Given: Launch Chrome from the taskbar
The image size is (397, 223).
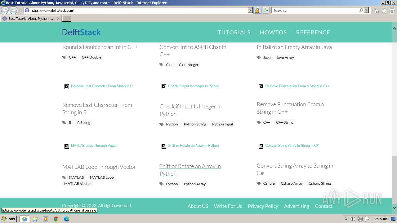Looking at the screenshot, I should click(x=56, y=219).
